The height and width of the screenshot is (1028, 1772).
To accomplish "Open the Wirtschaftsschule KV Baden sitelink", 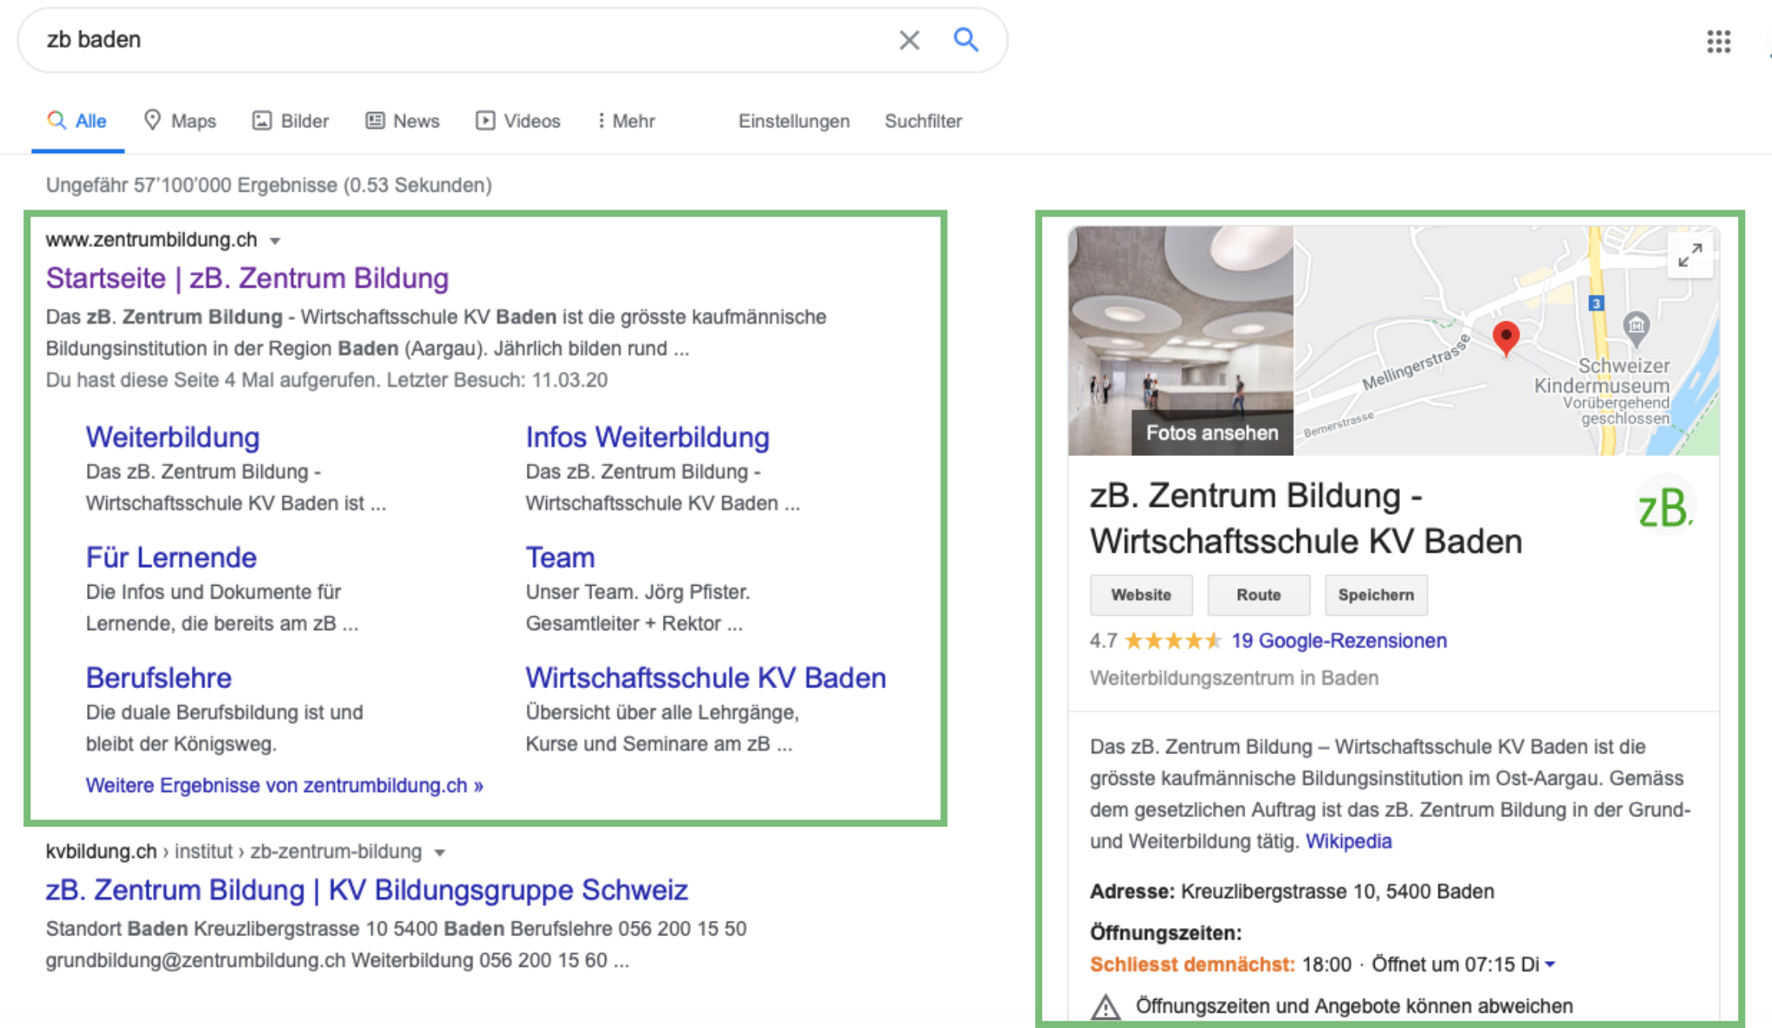I will pyautogui.click(x=706, y=678).
